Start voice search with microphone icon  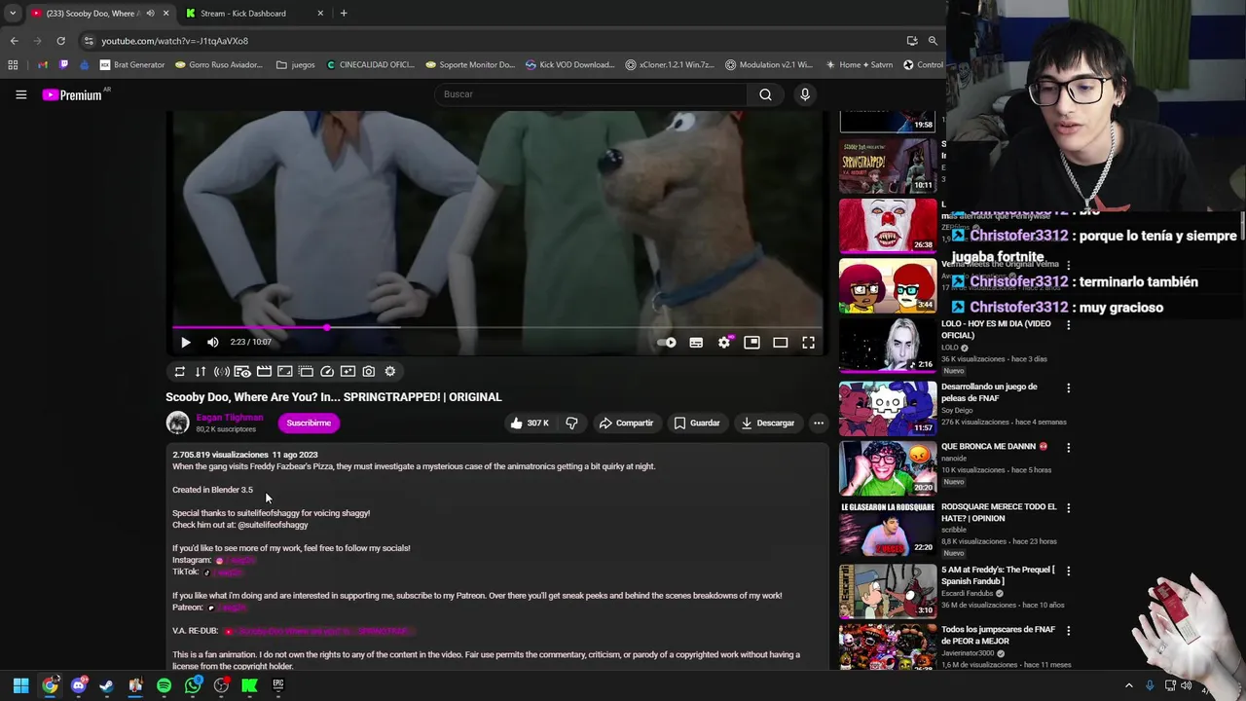point(805,94)
